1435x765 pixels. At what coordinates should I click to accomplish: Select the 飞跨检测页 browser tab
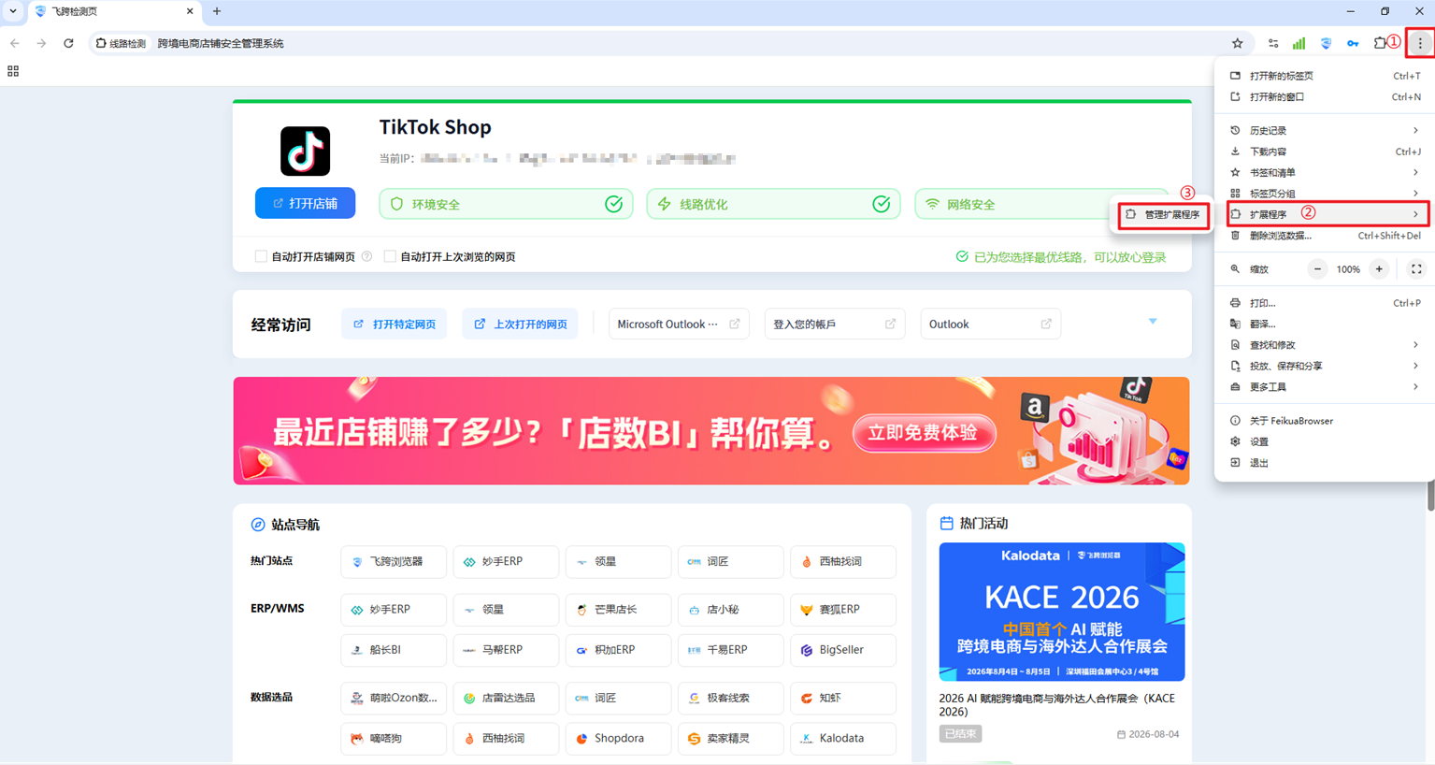click(113, 11)
